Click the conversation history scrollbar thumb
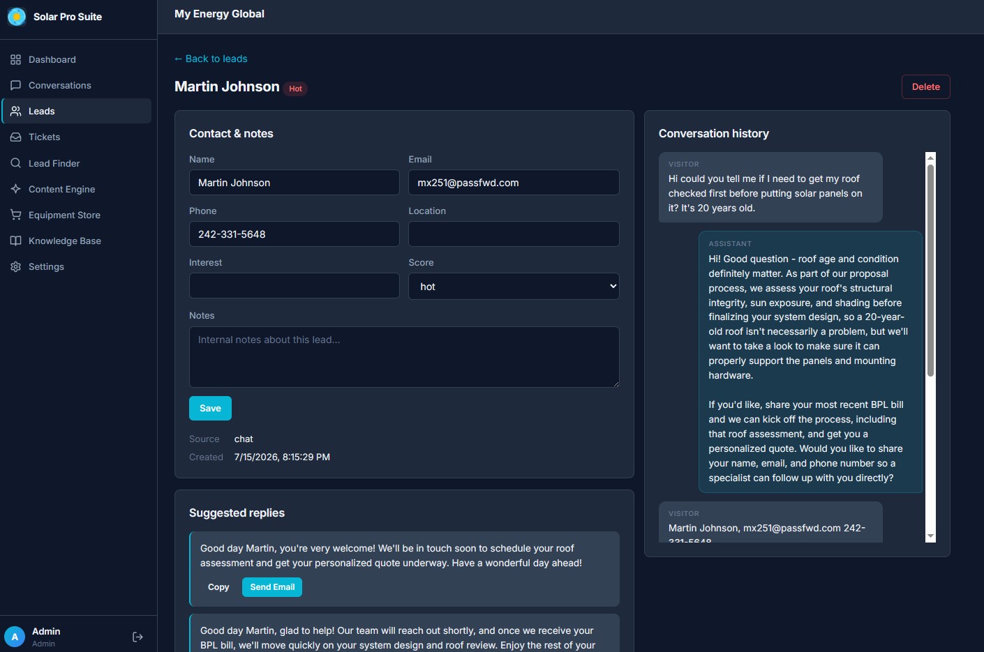 [x=930, y=270]
